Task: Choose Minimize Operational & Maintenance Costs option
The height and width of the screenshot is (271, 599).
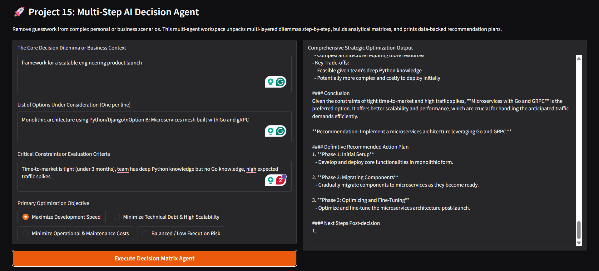Action: coord(76,233)
